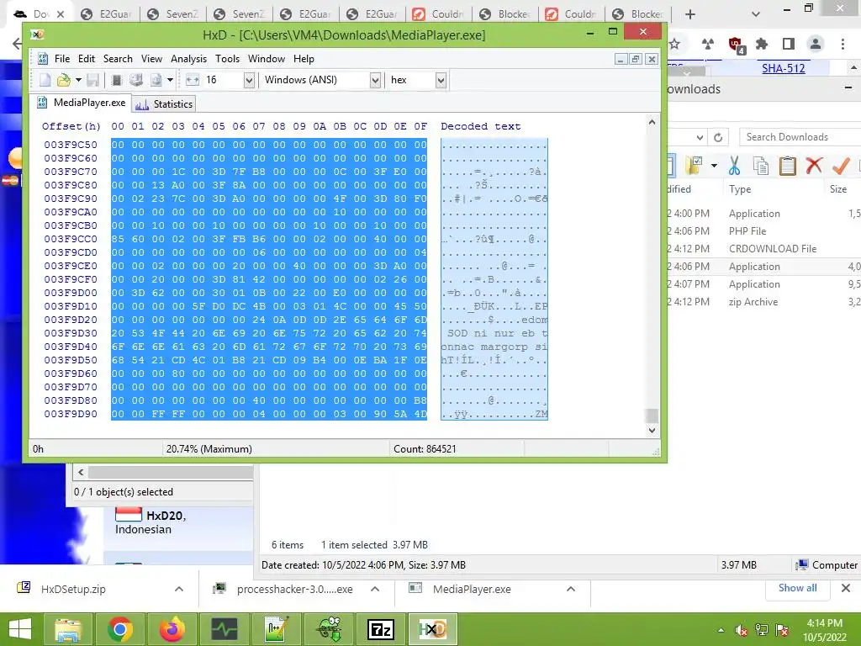Open the Analysis menu in HxD
The height and width of the screenshot is (646, 861).
(x=189, y=59)
